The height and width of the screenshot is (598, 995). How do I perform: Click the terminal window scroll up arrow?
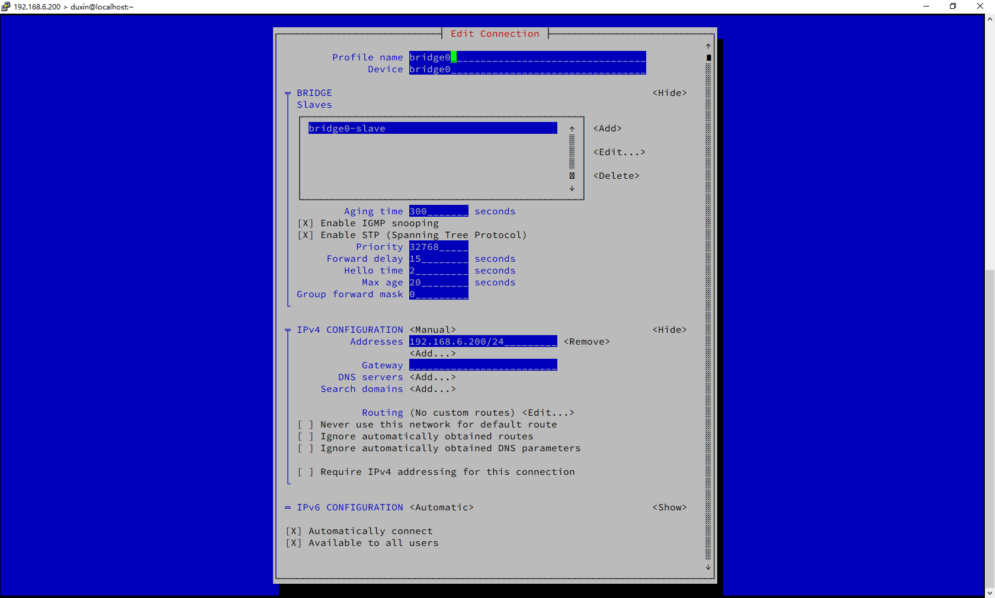pyautogui.click(x=990, y=19)
